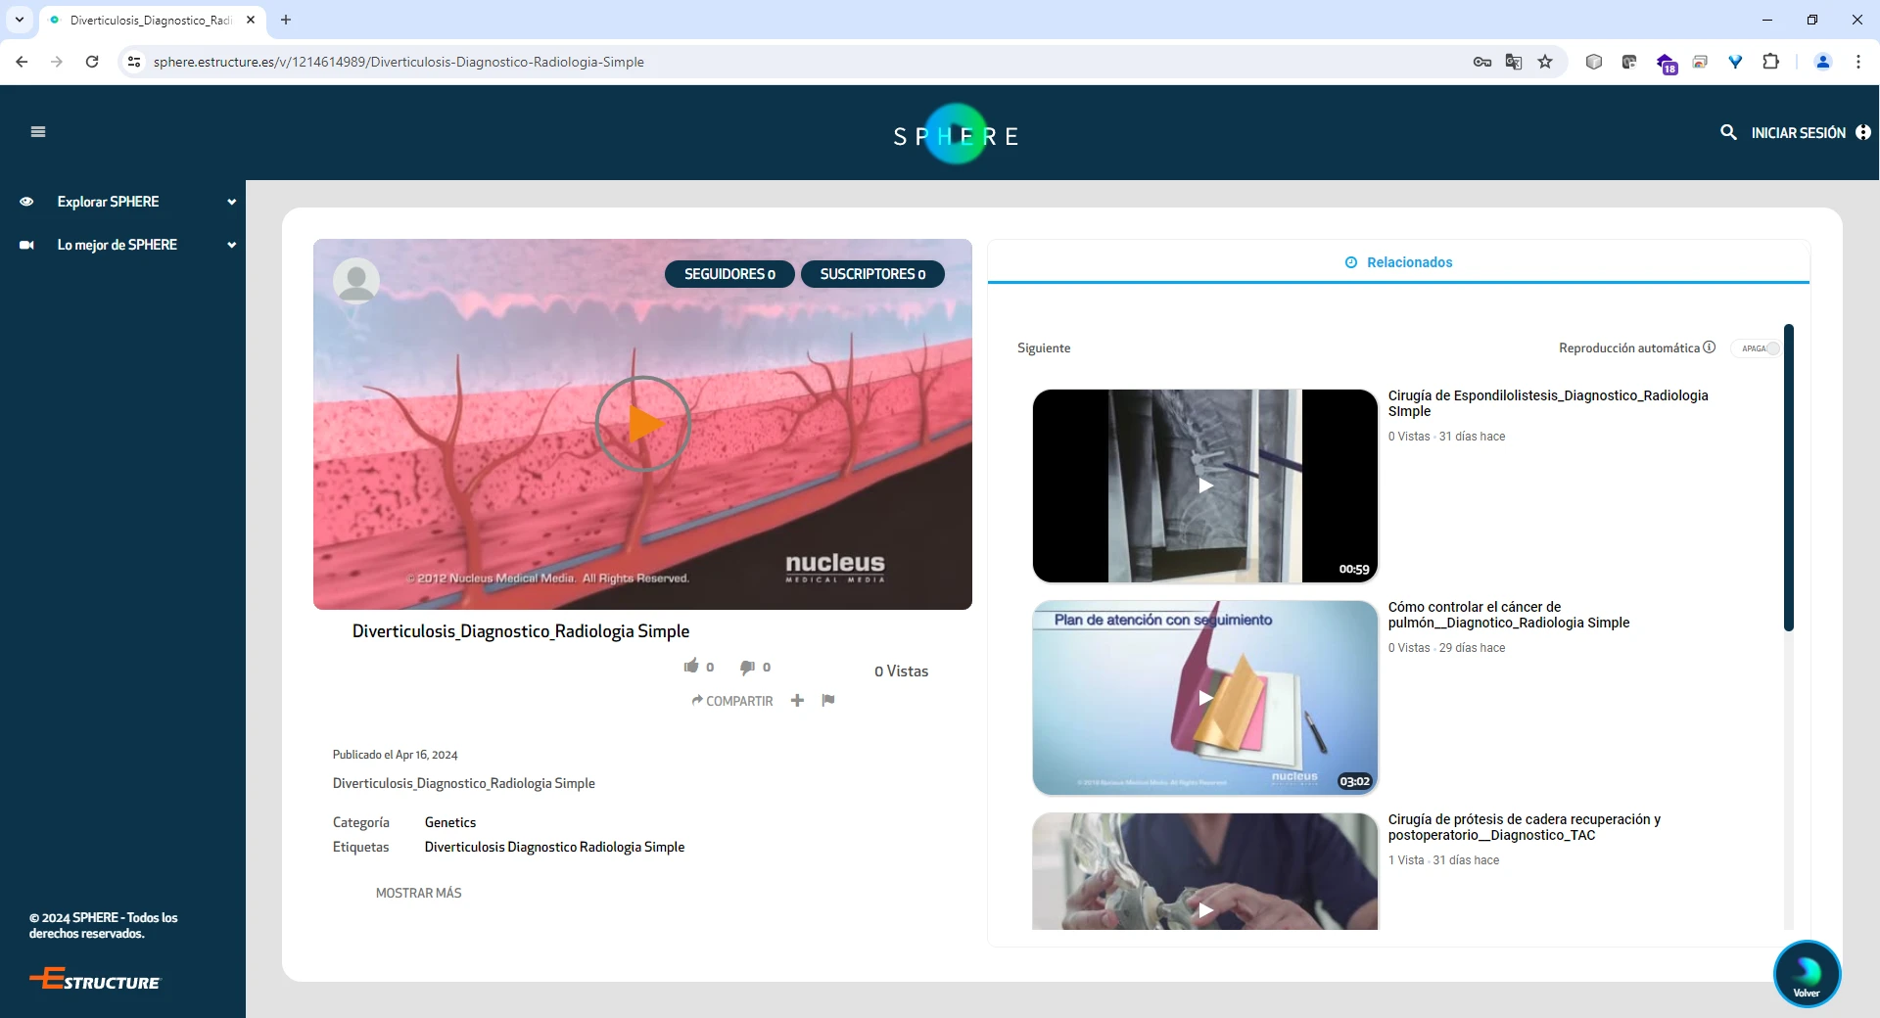The height and width of the screenshot is (1018, 1880).
Task: Open browser tab list dropdown arrow
Action: click(20, 20)
